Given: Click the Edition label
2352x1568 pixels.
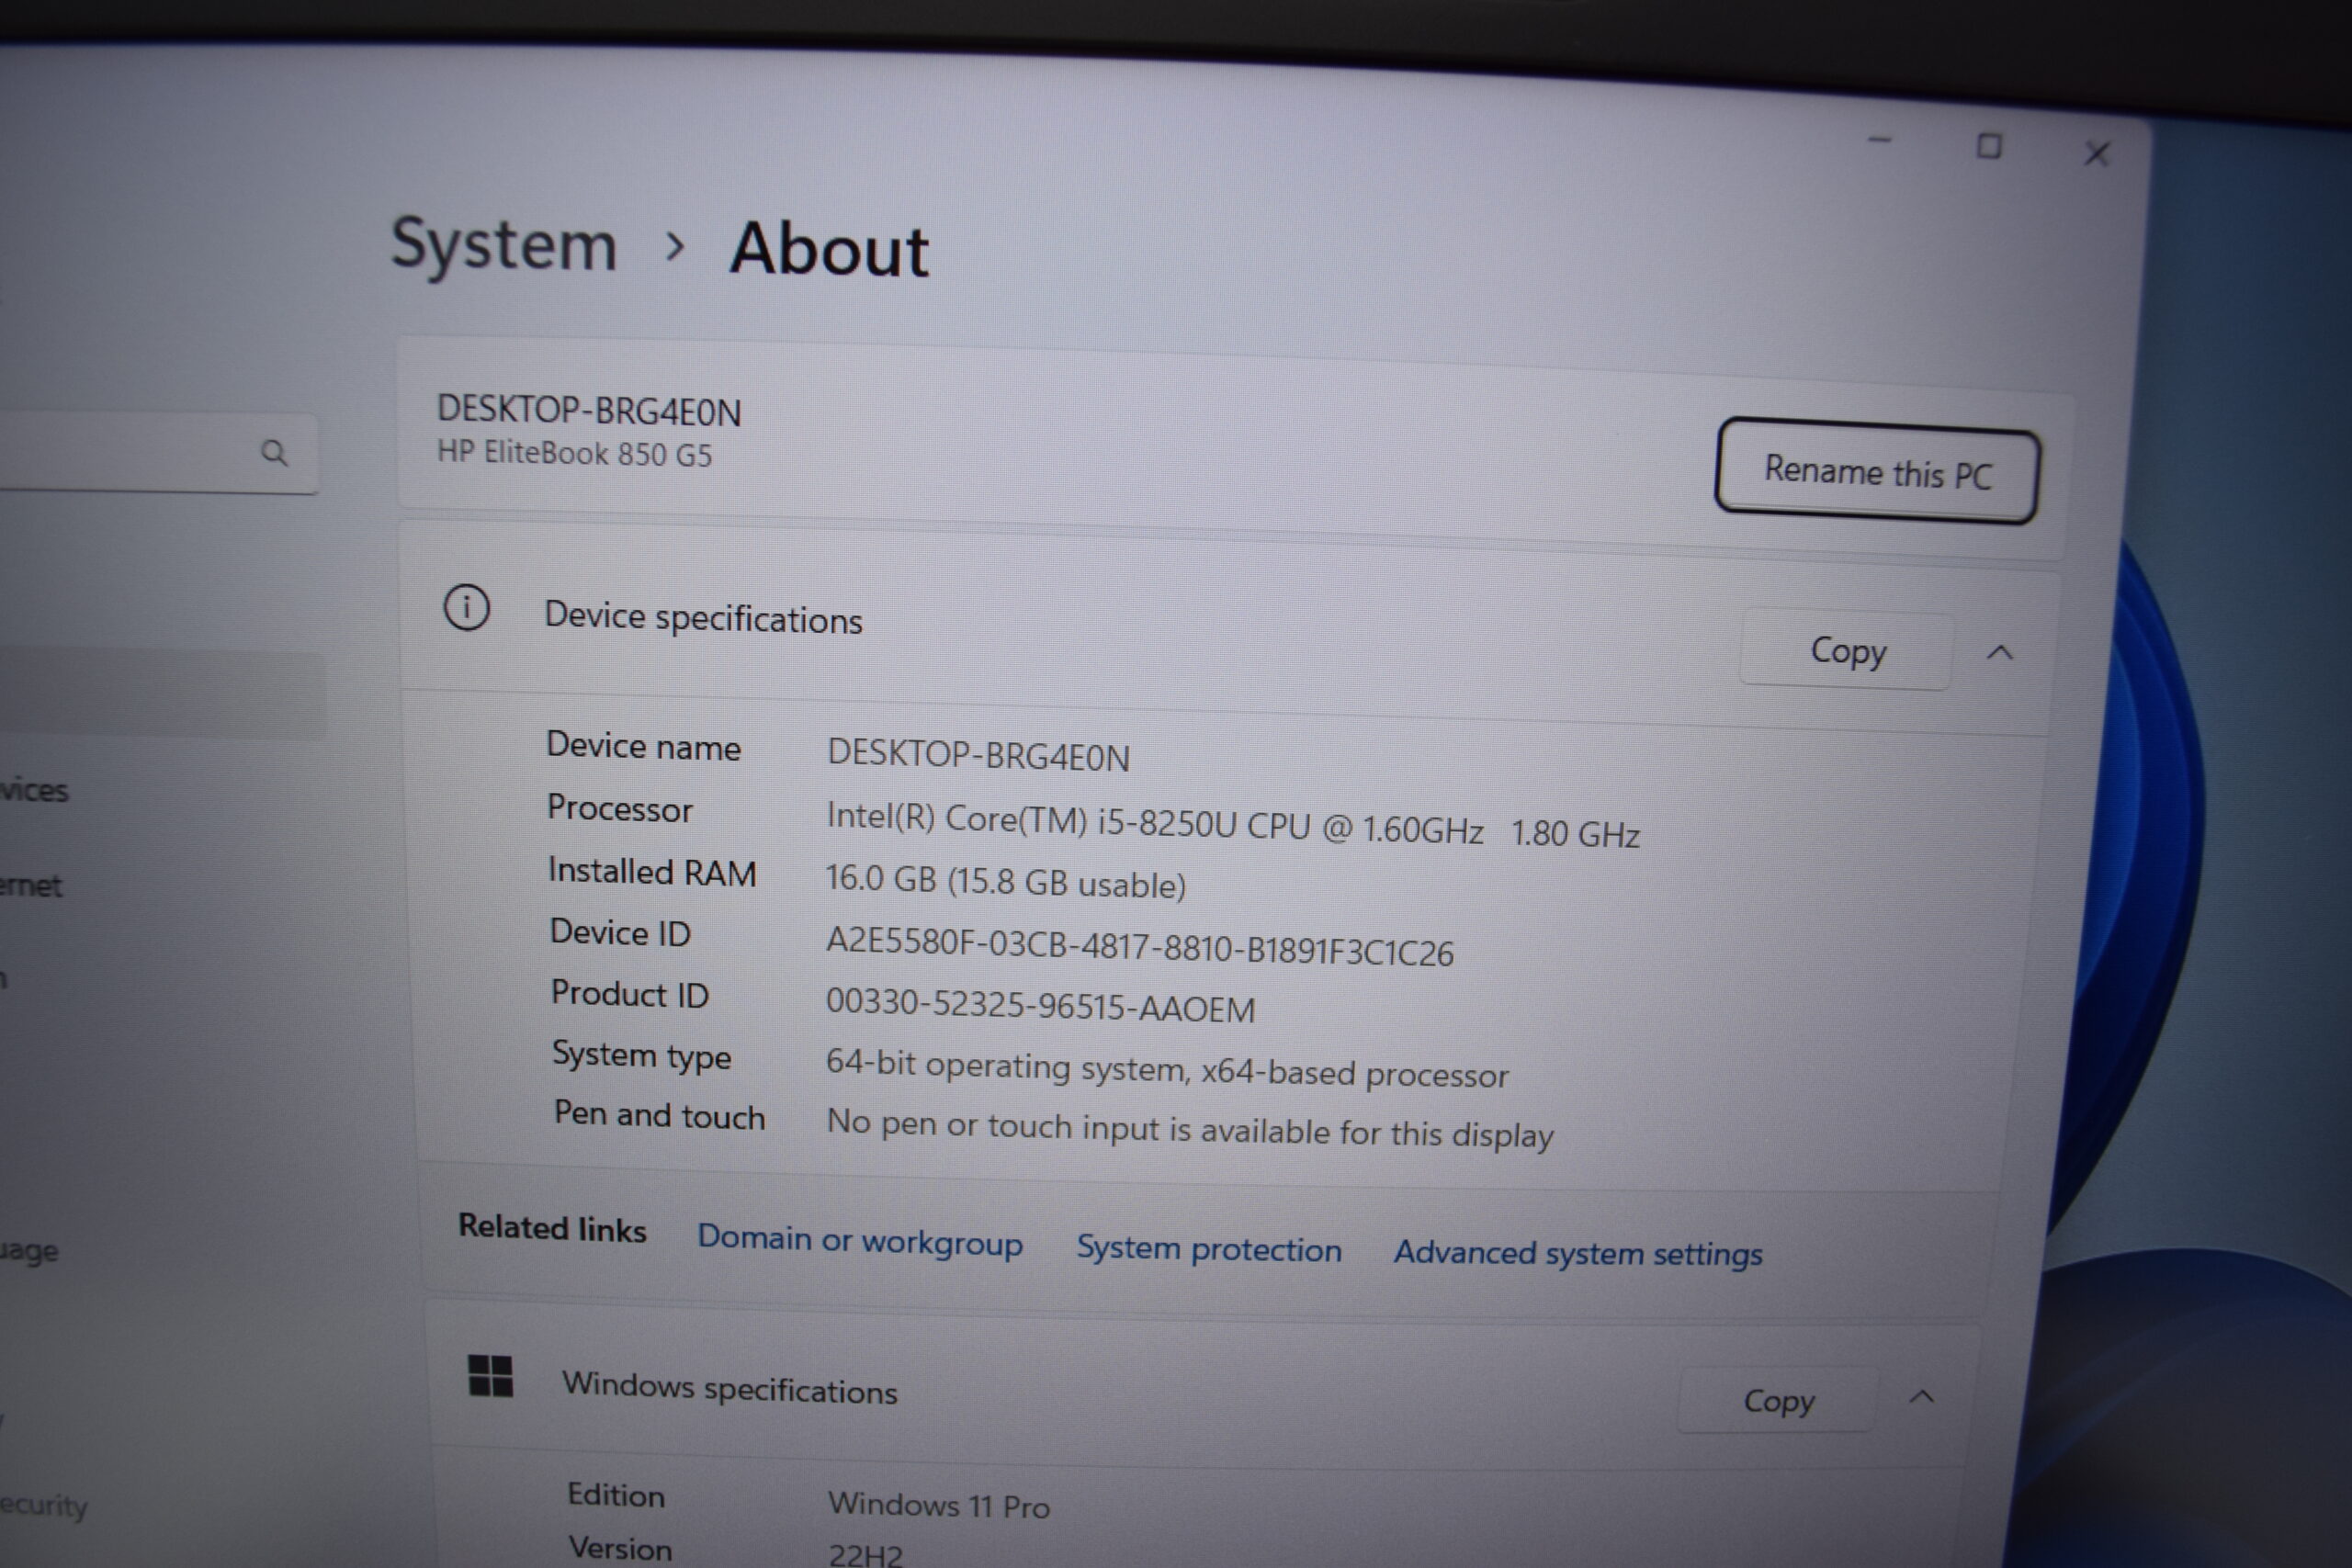Looking at the screenshot, I should pyautogui.click(x=616, y=1496).
